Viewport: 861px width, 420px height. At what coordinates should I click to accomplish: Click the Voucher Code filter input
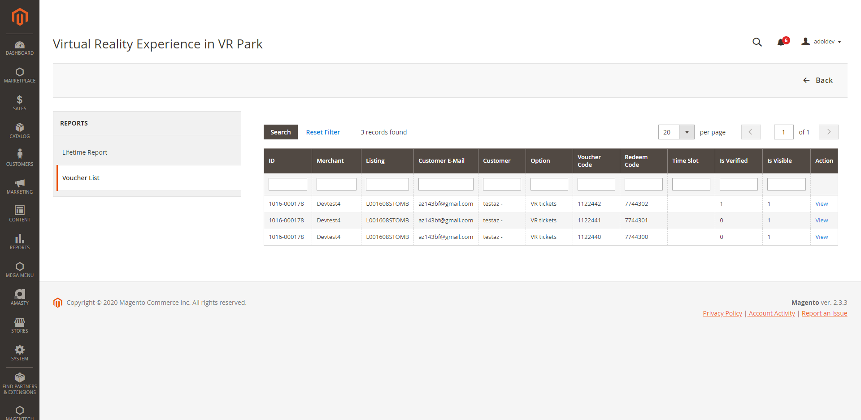point(596,184)
